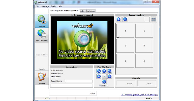
Task: Click the zoom out magnifier button
Action: (99, 71)
